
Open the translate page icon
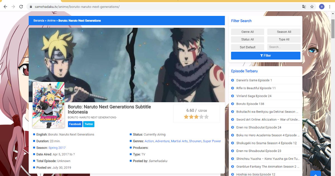coord(304,6)
